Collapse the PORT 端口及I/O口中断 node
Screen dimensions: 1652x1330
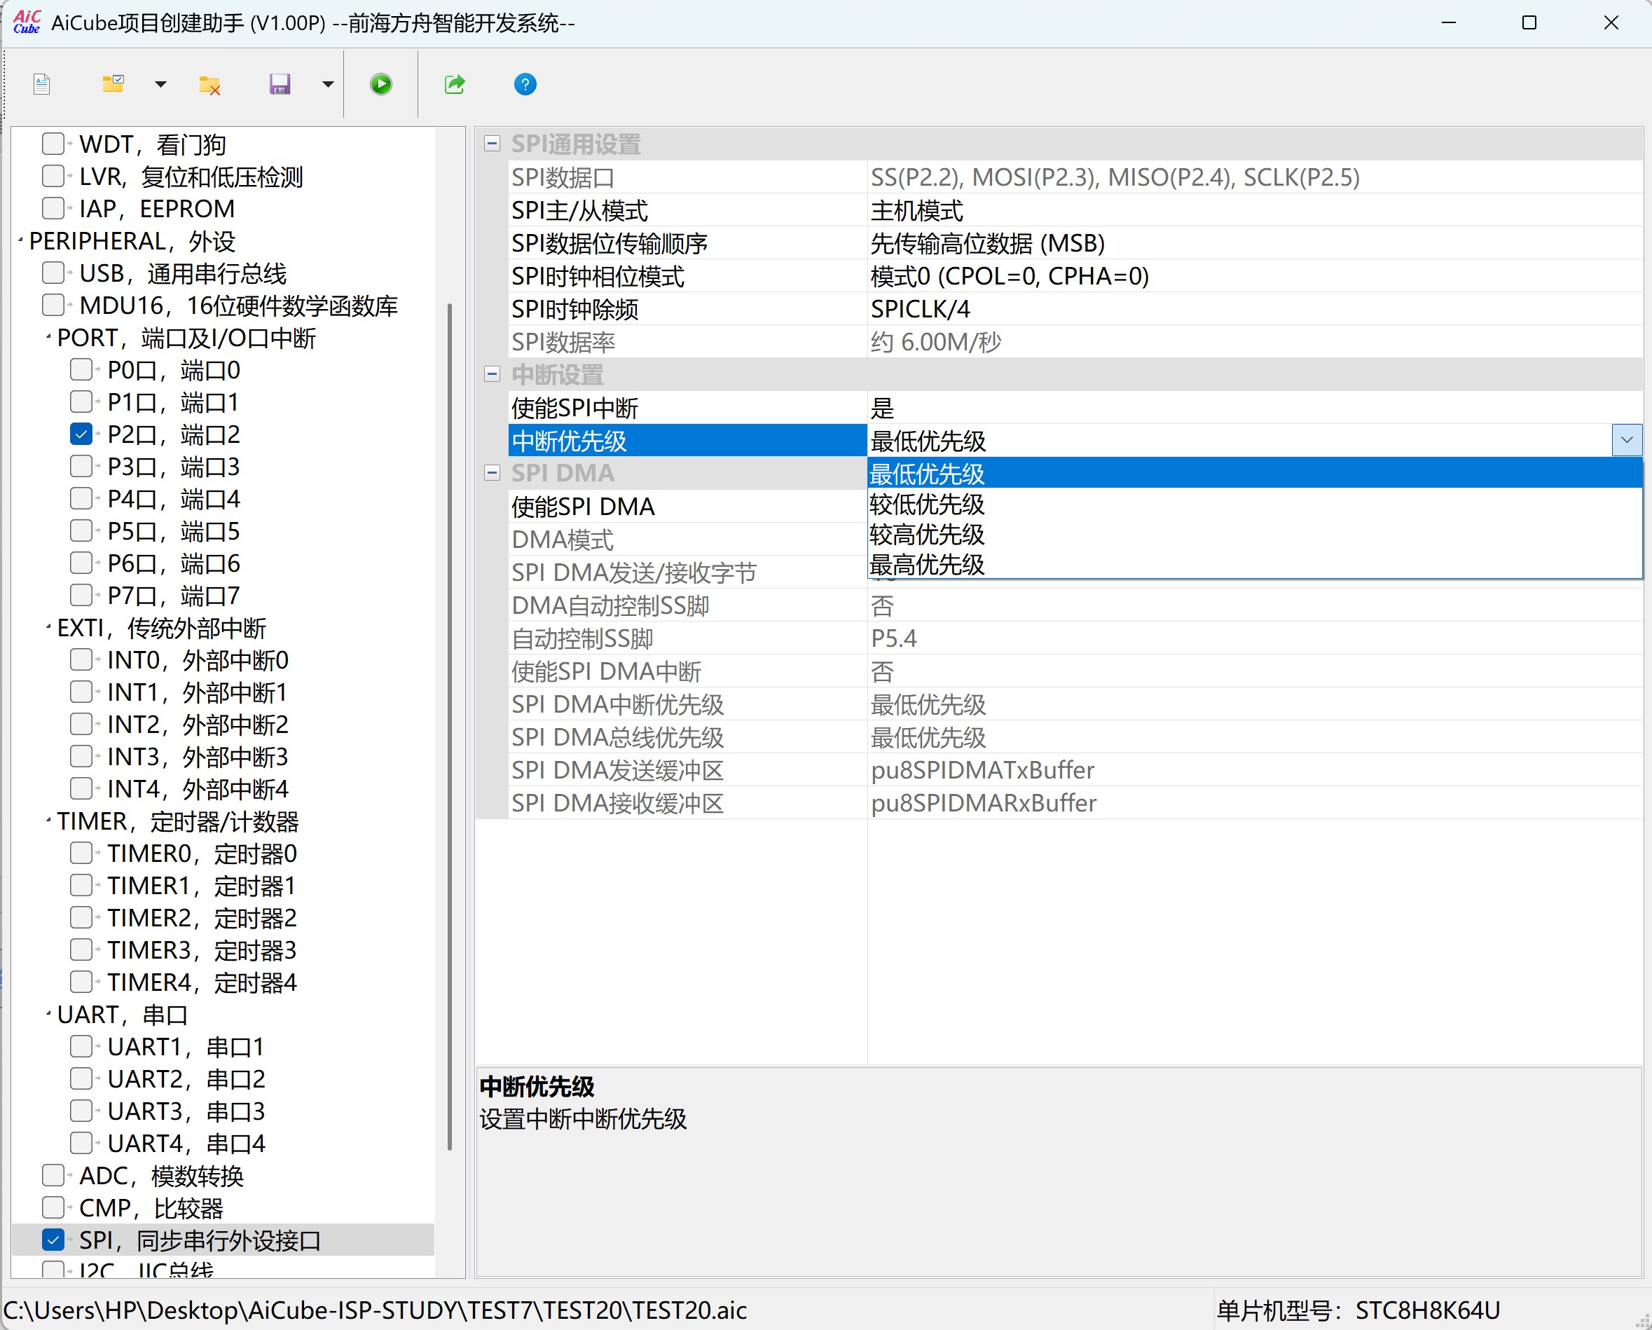(x=49, y=337)
